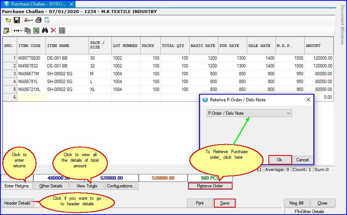Click the F9=Other Details label
This screenshot has height=215, width=347.
click(x=309, y=212)
